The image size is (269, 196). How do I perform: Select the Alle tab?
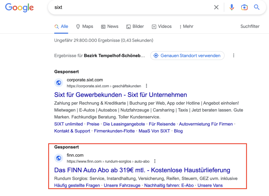coord(61,26)
